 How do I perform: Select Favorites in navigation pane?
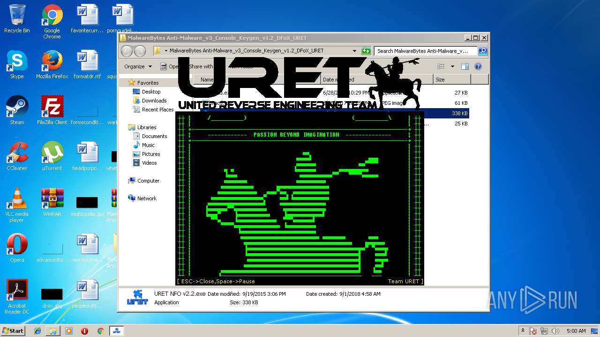[148, 83]
